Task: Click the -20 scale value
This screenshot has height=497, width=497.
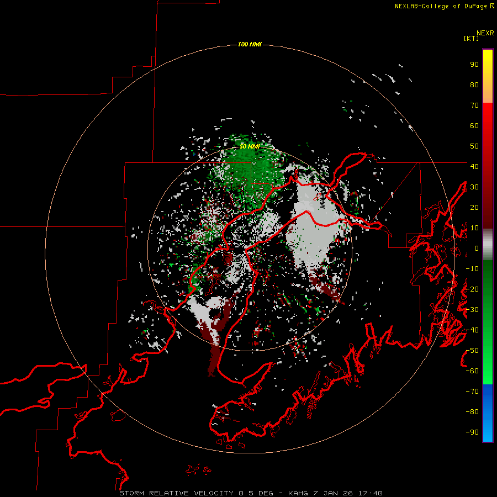Action: [x=472, y=289]
